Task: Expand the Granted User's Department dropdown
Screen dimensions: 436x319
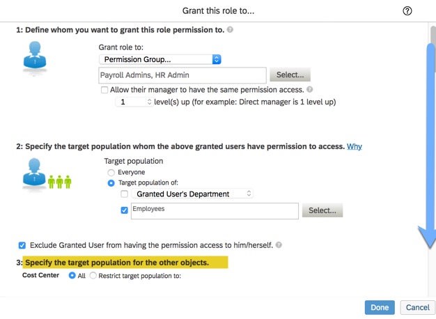Action: click(193, 194)
